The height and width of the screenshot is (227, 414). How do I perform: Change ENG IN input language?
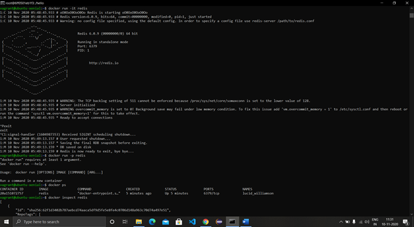coord(375,222)
